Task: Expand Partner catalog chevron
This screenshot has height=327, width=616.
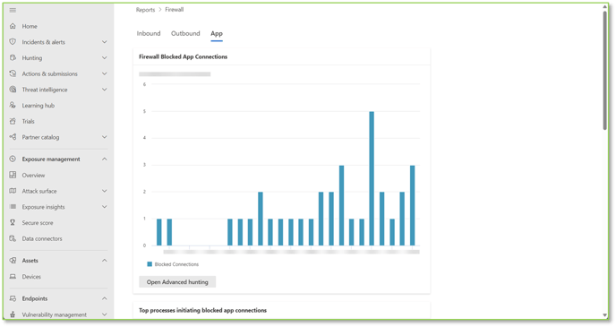Action: point(105,137)
